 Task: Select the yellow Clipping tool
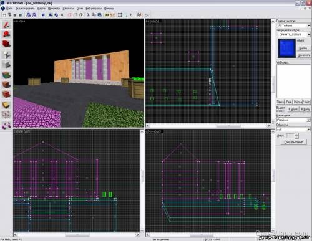[6, 105]
